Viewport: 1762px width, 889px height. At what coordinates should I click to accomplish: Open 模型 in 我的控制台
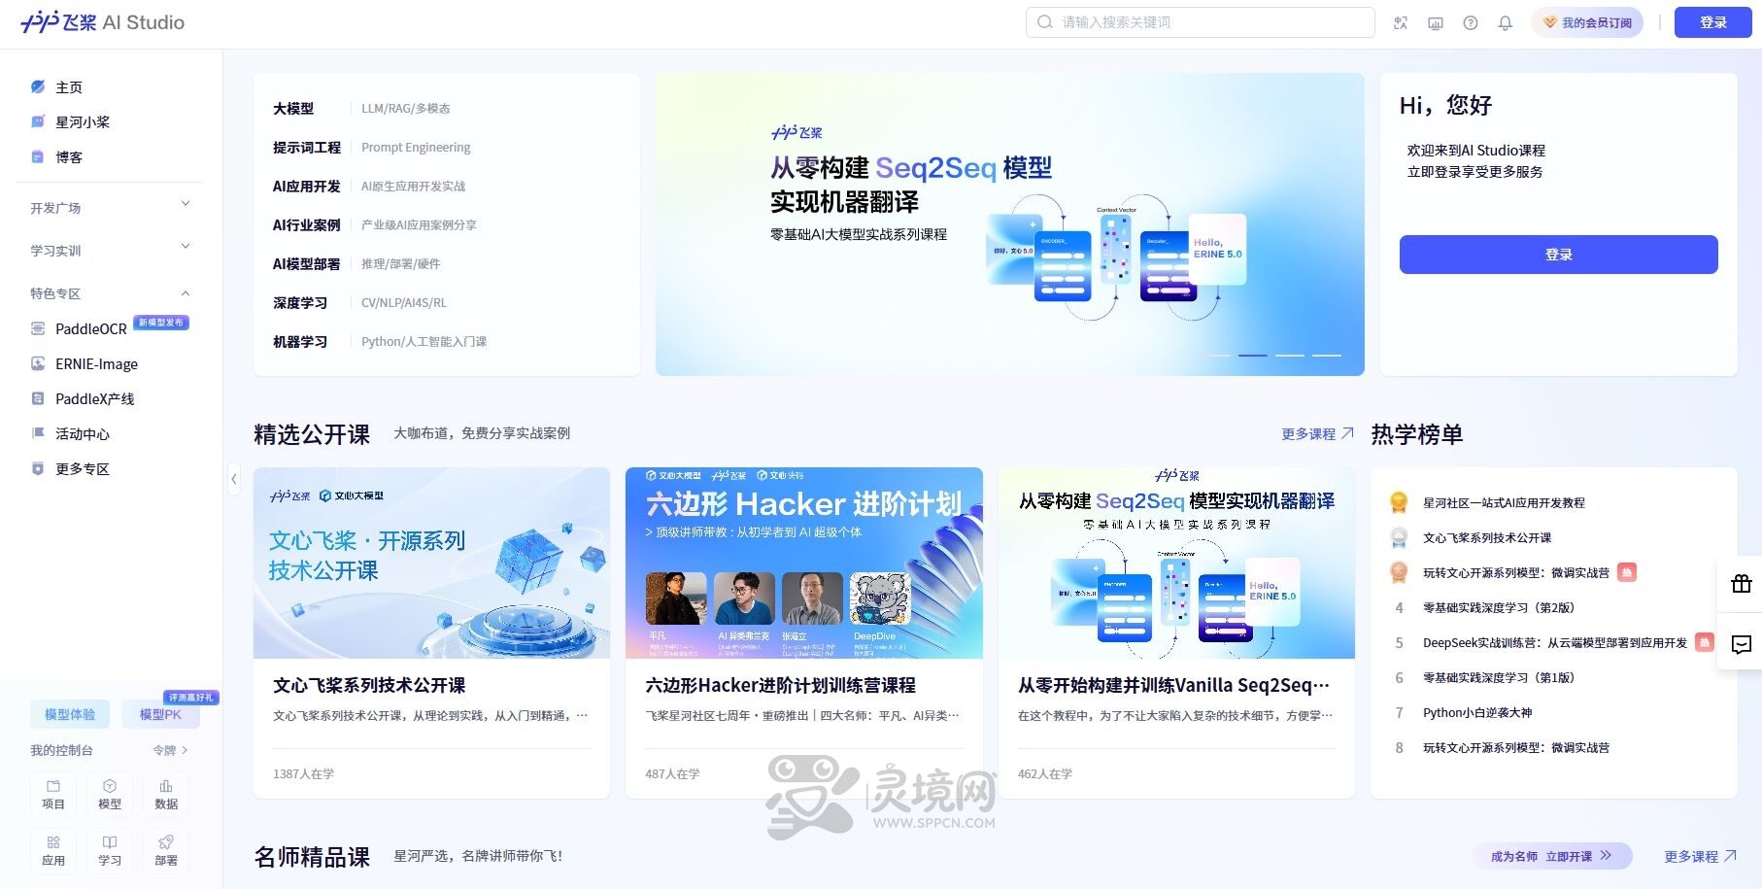point(110,795)
